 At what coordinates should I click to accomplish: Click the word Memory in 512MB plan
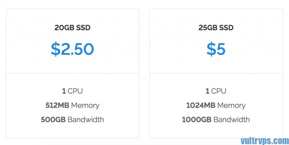pyautogui.click(x=85, y=106)
